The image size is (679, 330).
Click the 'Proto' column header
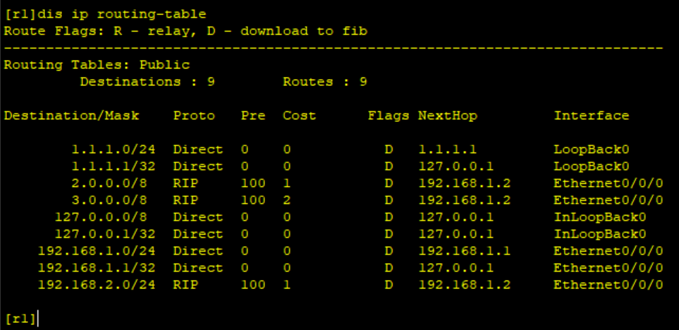point(194,116)
